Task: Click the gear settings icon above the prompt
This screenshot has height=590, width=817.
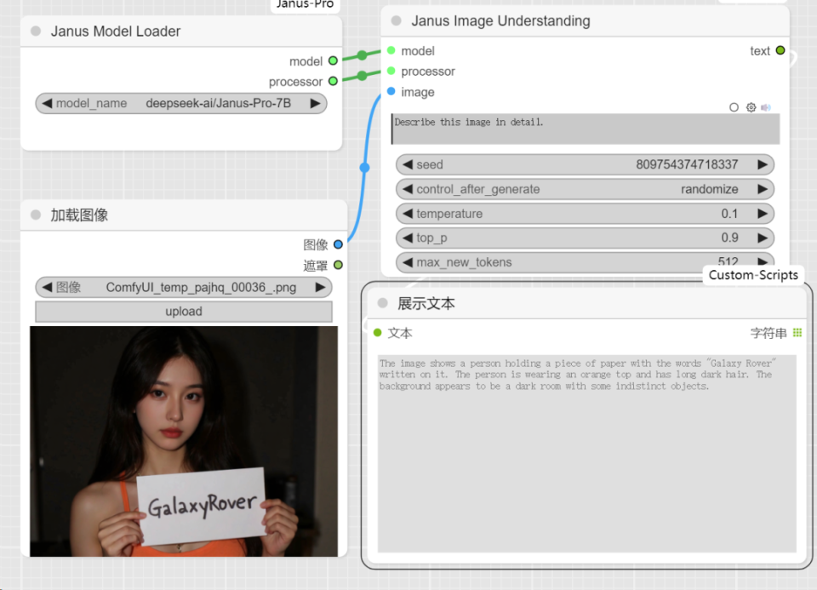Action: click(751, 107)
